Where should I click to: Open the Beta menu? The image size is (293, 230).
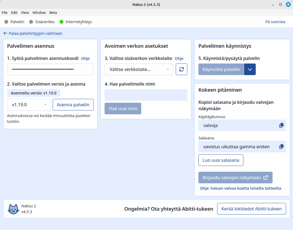(53, 12)
